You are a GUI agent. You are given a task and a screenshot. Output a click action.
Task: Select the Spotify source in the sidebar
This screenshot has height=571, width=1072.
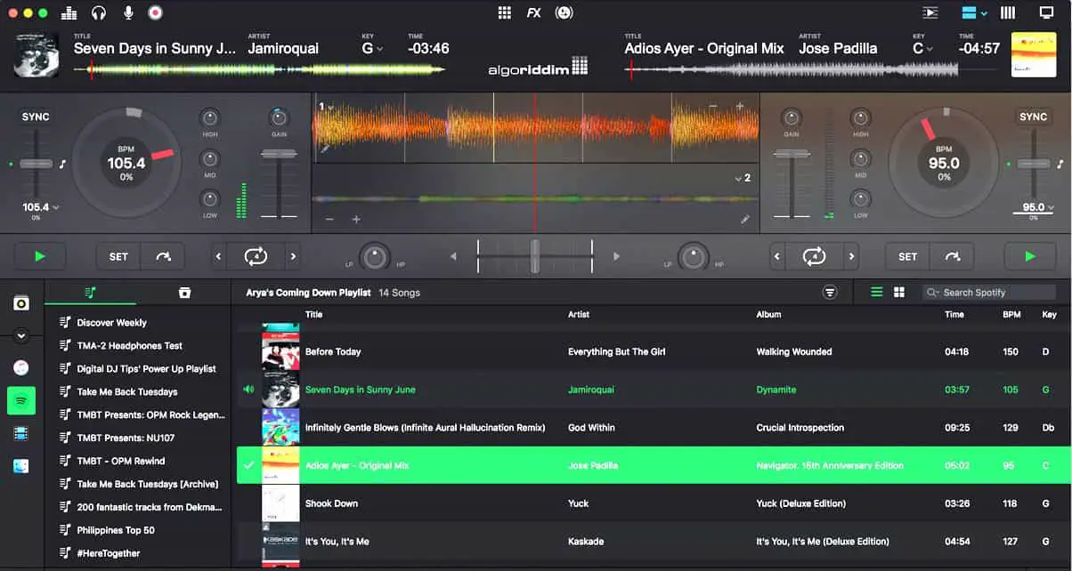point(20,400)
